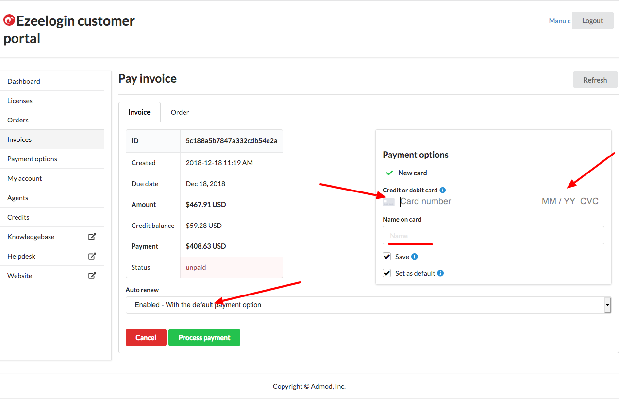This screenshot has width=619, height=399.
Task: Click the Logout button
Action: point(592,21)
